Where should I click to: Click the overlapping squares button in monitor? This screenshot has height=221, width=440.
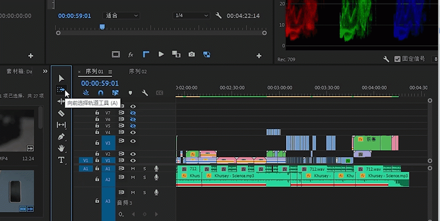[x=176, y=54]
